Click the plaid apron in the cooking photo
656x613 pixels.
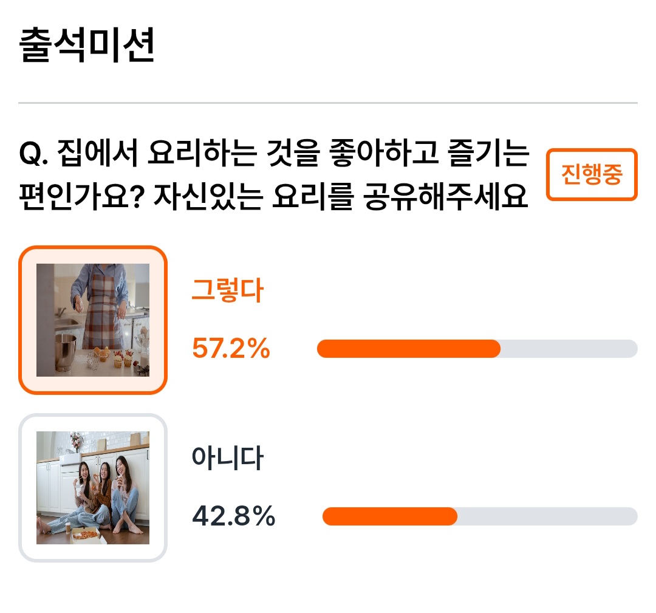[x=101, y=307]
